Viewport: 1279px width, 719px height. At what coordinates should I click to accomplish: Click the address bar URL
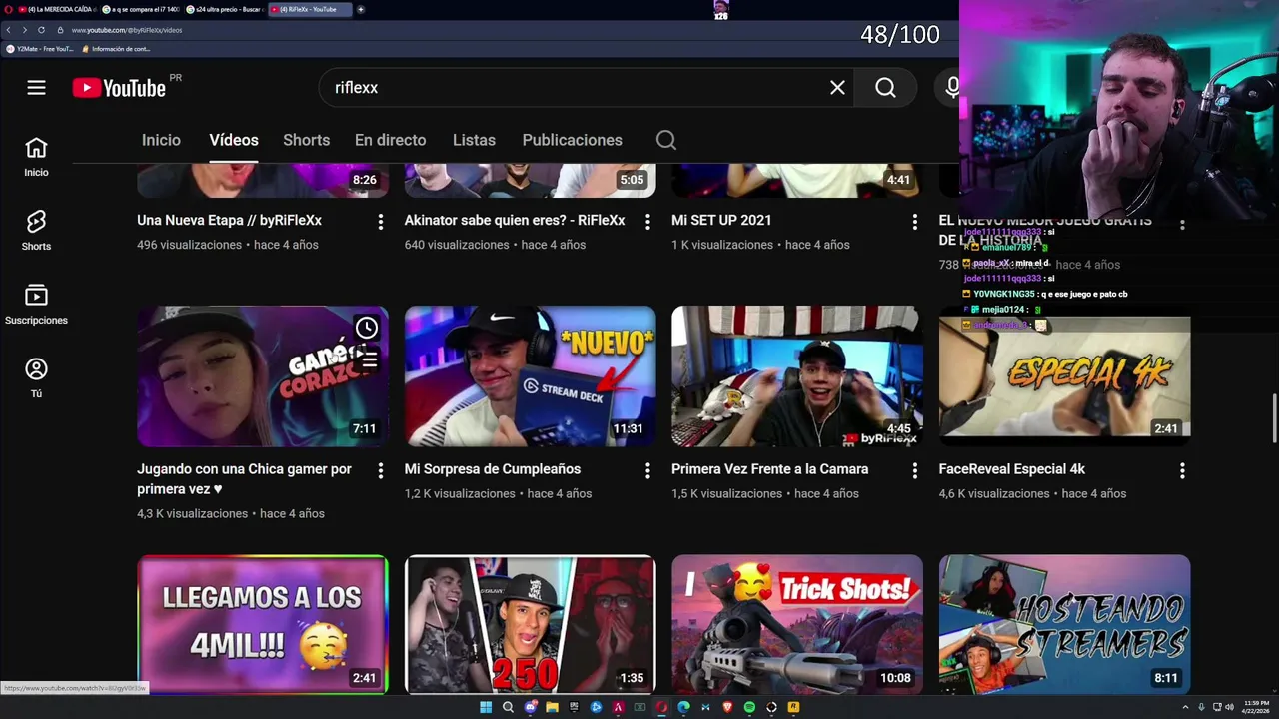tap(127, 30)
